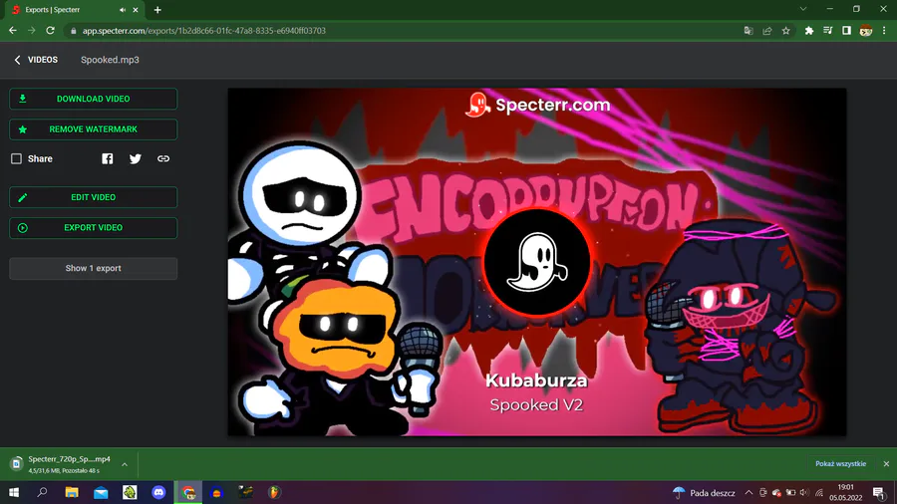The width and height of the screenshot is (897, 504).
Task: Open the Windows Start menu
Action: pos(14,493)
